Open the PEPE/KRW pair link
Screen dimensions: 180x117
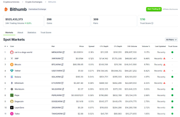[58, 95]
